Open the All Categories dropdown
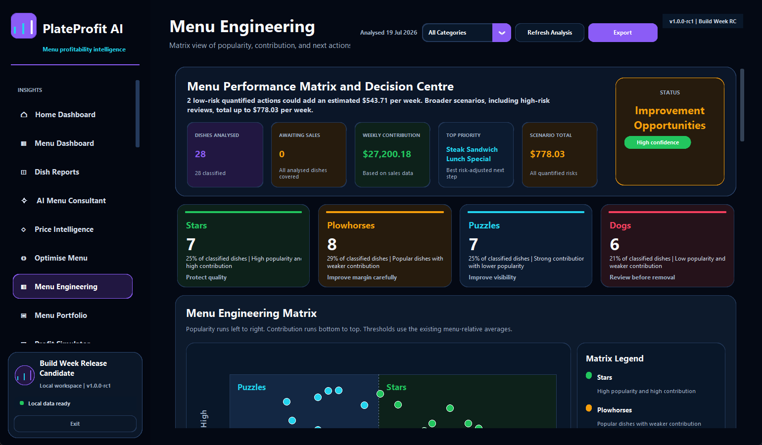The image size is (762, 445). point(467,33)
